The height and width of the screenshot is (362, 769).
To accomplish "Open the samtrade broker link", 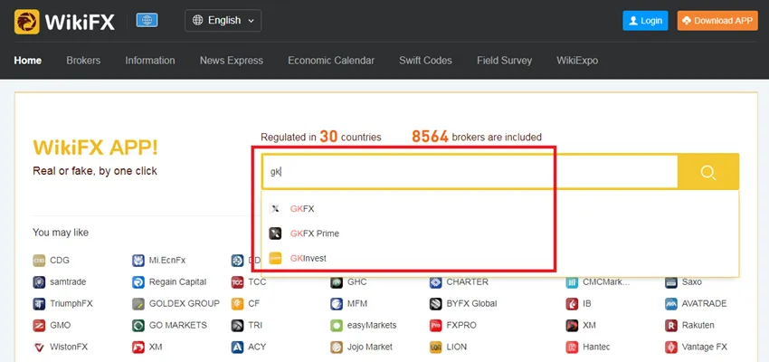I will click(68, 282).
